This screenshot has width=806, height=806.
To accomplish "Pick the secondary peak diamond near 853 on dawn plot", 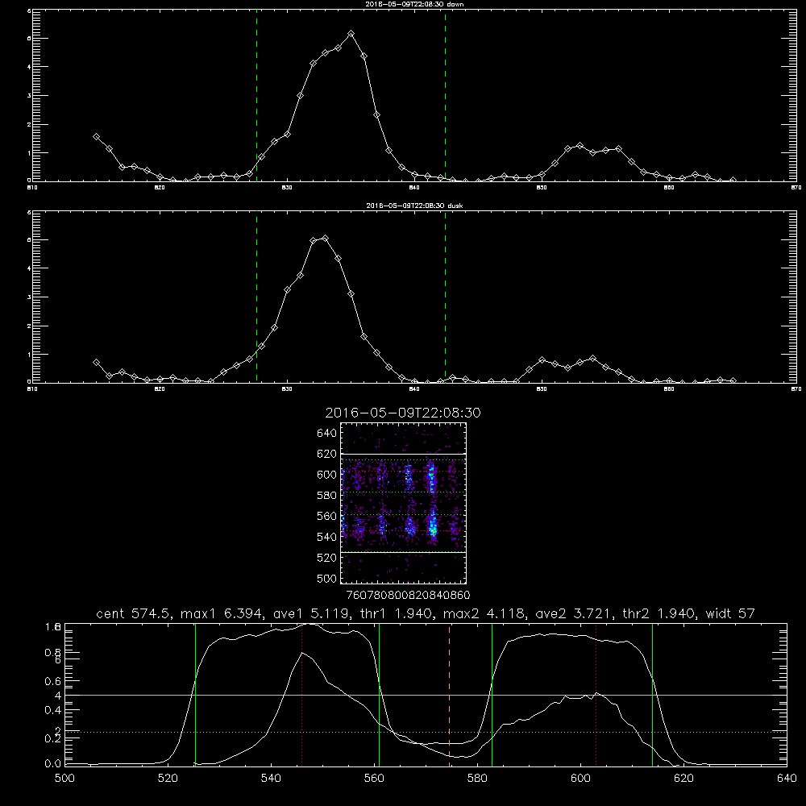I will pyautogui.click(x=580, y=145).
